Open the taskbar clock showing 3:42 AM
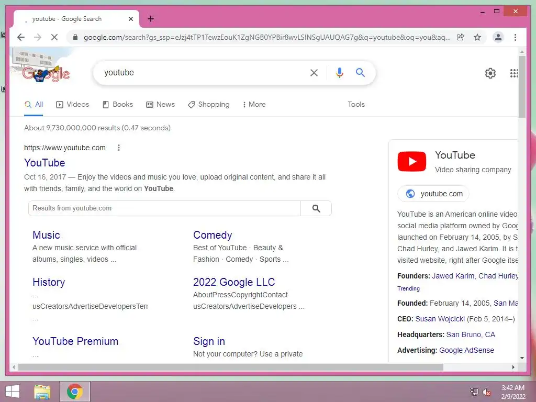The image size is (536, 402). click(513, 392)
